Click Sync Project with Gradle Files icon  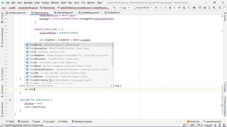(x=205, y=8)
